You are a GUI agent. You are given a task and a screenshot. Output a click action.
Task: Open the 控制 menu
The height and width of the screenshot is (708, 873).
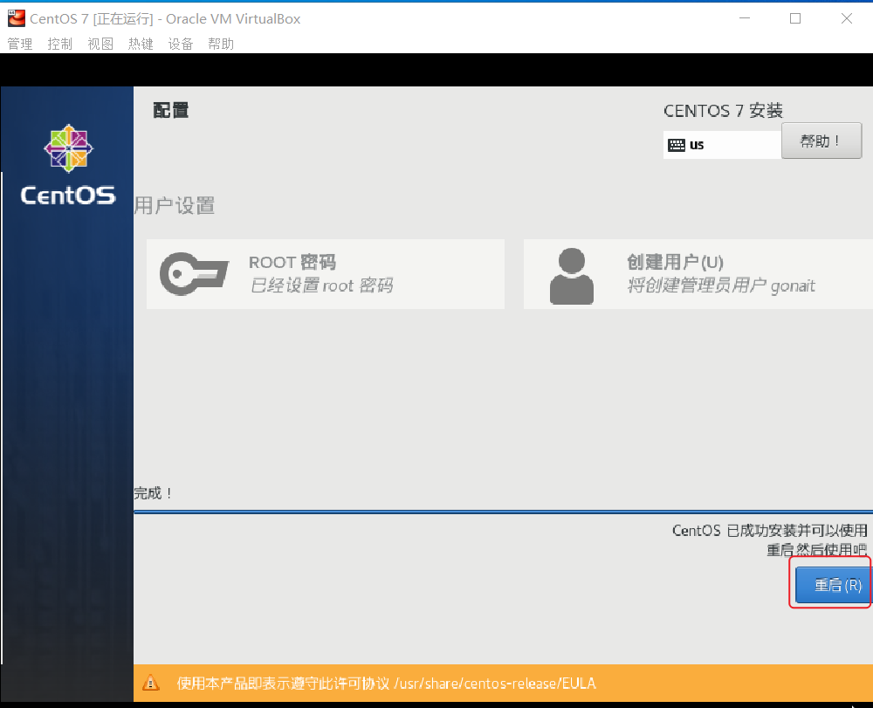tap(59, 44)
